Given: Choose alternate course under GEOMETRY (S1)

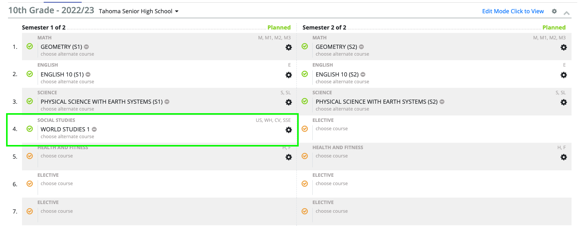Looking at the screenshot, I should (67, 54).
